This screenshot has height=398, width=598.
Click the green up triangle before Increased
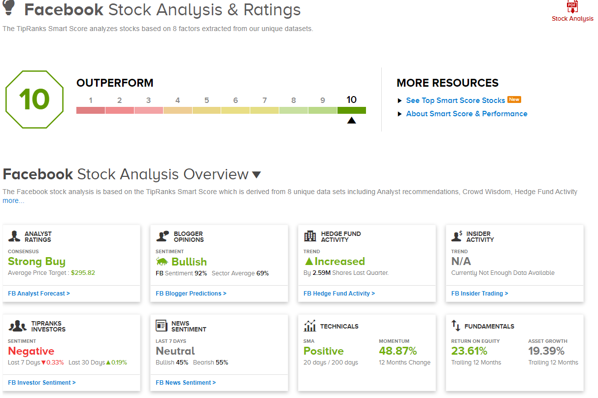point(308,262)
